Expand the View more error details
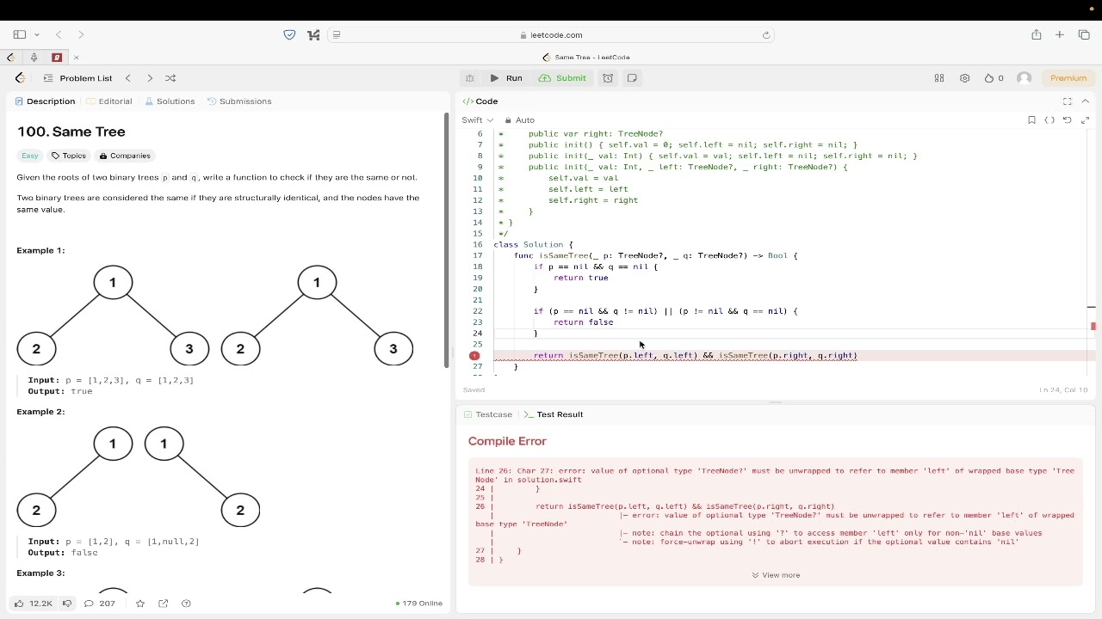 [776, 575]
